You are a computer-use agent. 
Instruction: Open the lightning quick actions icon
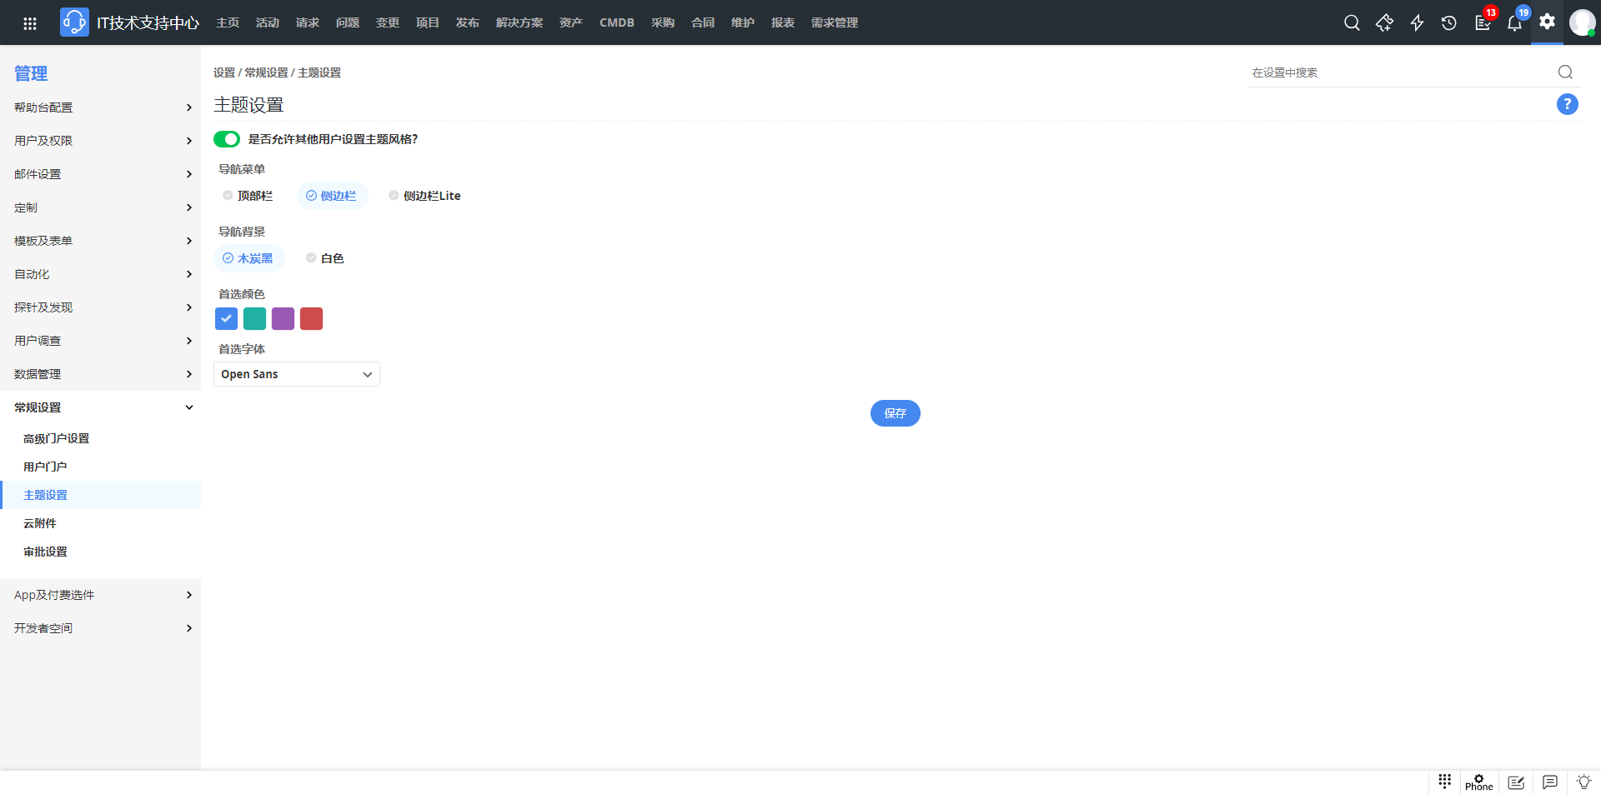click(1417, 23)
